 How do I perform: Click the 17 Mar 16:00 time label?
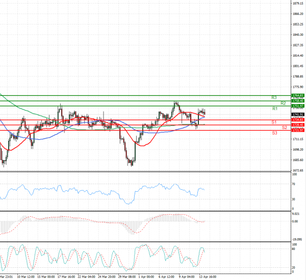66,276
